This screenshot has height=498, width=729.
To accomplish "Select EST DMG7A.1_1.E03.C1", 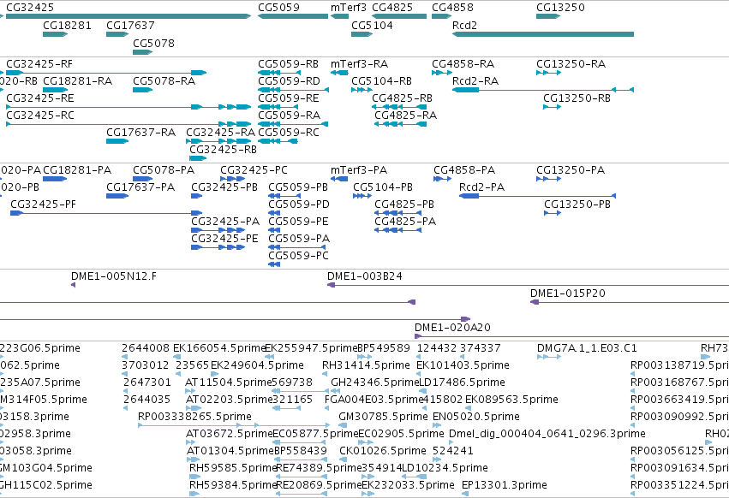I will pyautogui.click(x=549, y=357).
